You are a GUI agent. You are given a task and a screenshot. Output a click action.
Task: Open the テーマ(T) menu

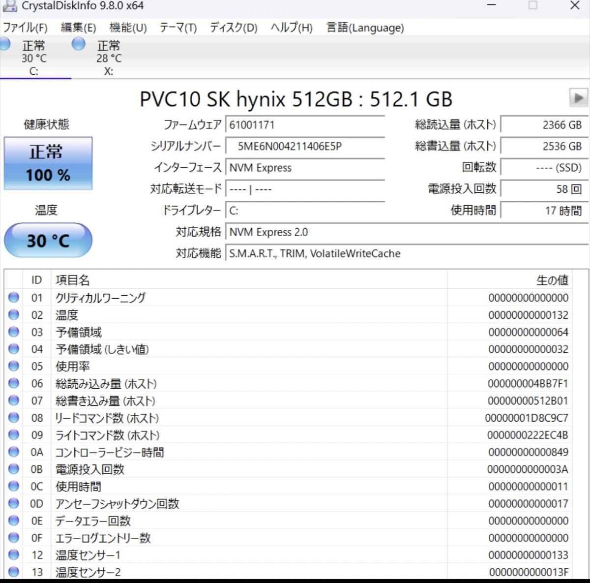[178, 28]
